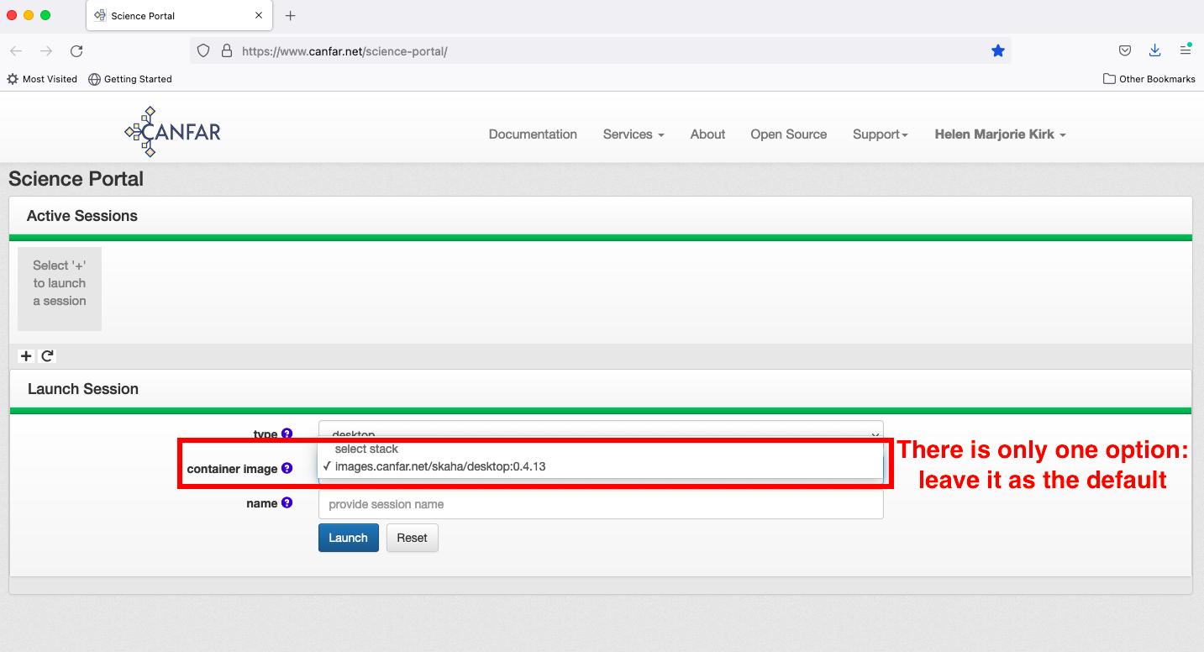Screen dimensions: 1204x652
Task: Click the green macOS fullscreen button
Action: click(45, 15)
